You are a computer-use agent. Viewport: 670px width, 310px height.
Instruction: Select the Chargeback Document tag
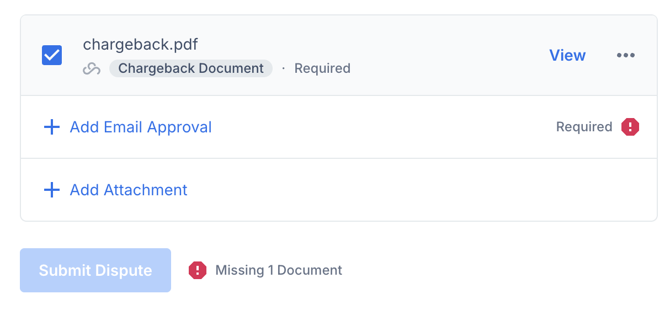191,68
